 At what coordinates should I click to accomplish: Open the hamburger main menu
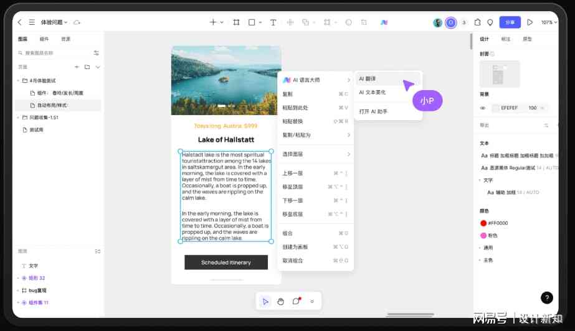pos(32,22)
